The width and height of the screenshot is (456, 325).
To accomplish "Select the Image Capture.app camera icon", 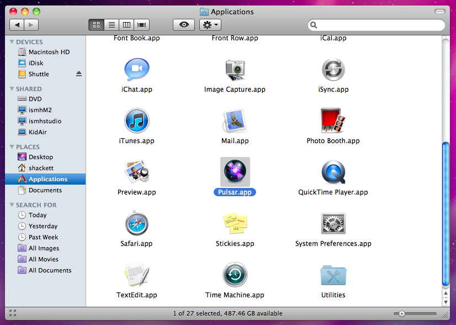I will tap(235, 70).
